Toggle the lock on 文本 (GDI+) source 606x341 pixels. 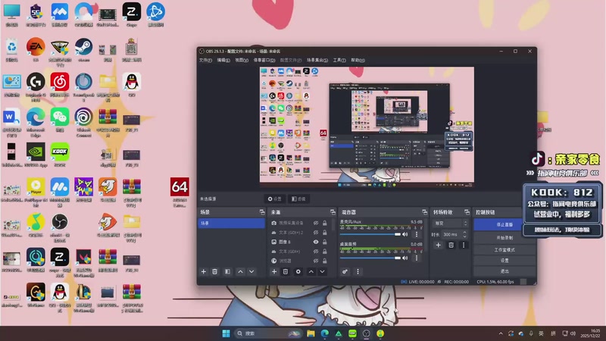pos(325,252)
